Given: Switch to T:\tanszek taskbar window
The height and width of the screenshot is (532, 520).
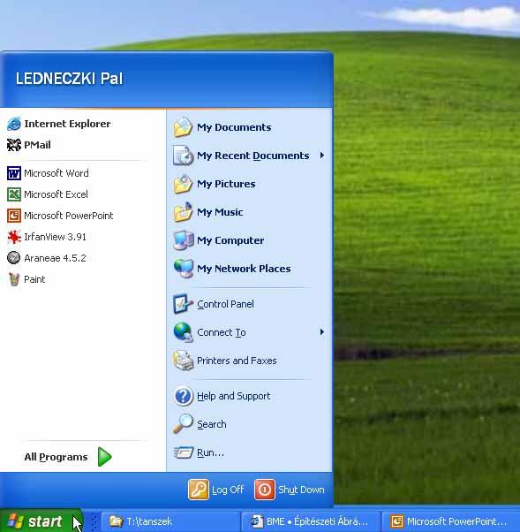Looking at the screenshot, I should tap(171, 521).
